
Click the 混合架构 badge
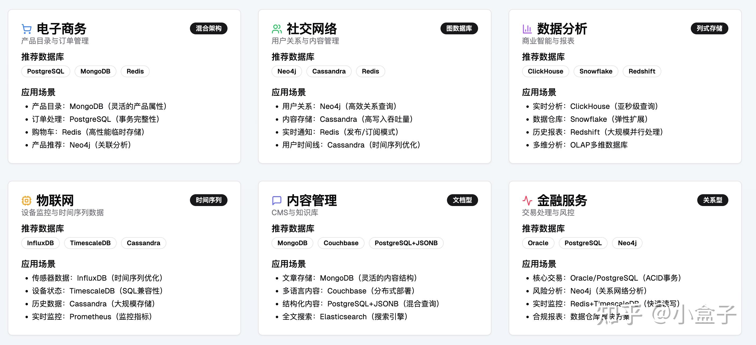(x=209, y=28)
